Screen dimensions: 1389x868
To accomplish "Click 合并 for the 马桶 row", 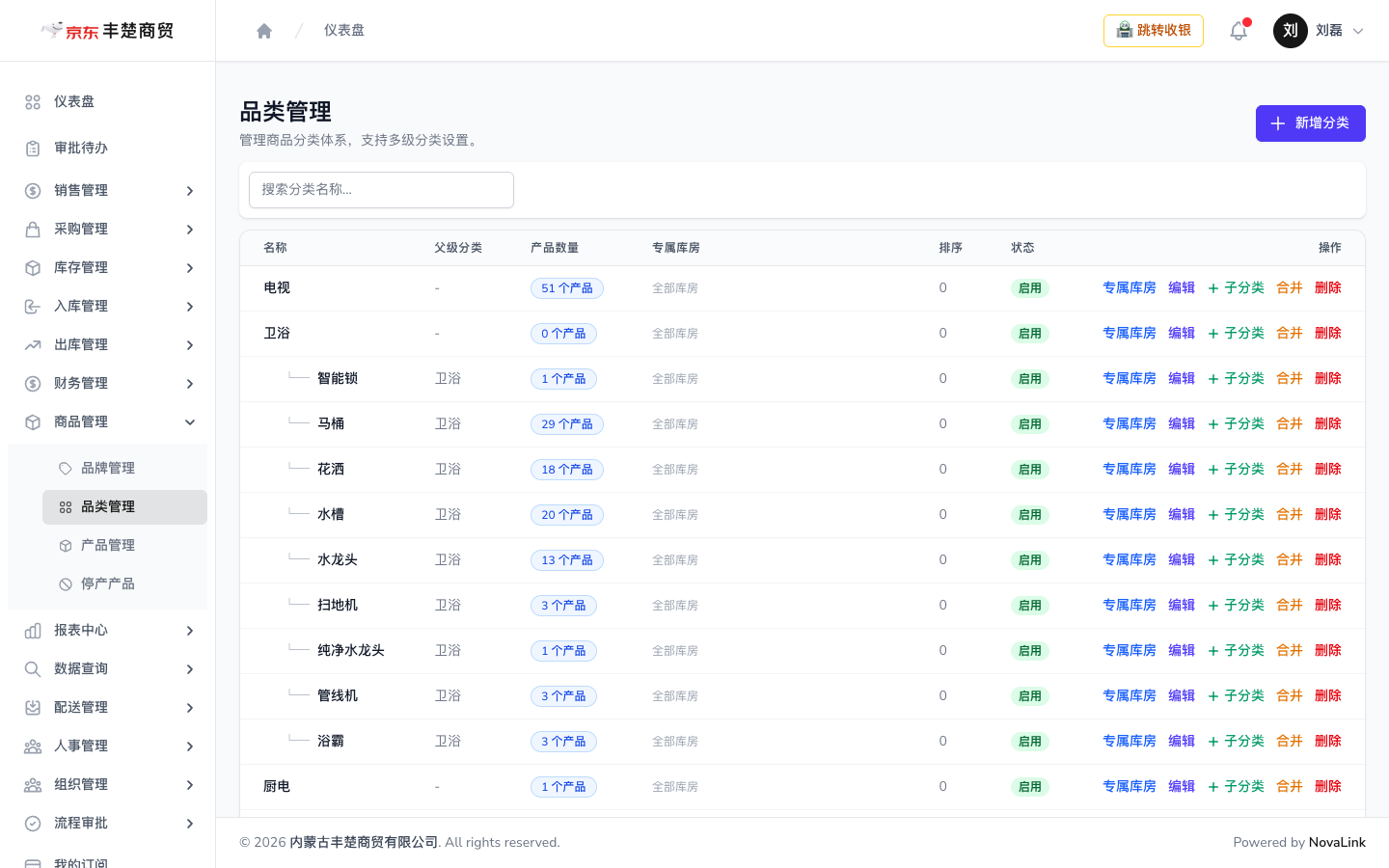I will point(1290,424).
